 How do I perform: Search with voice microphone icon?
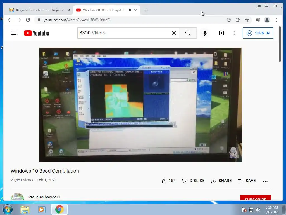coord(205,33)
